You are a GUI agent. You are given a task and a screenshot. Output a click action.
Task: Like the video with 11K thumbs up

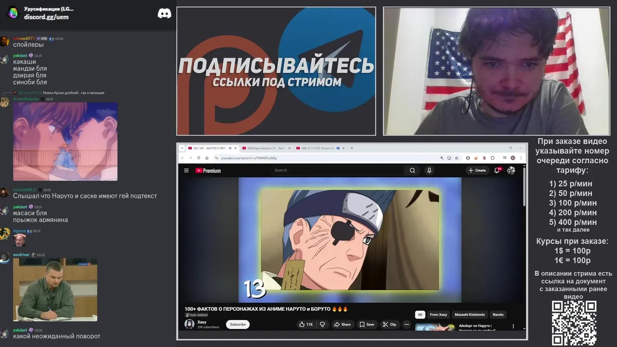[x=306, y=324]
